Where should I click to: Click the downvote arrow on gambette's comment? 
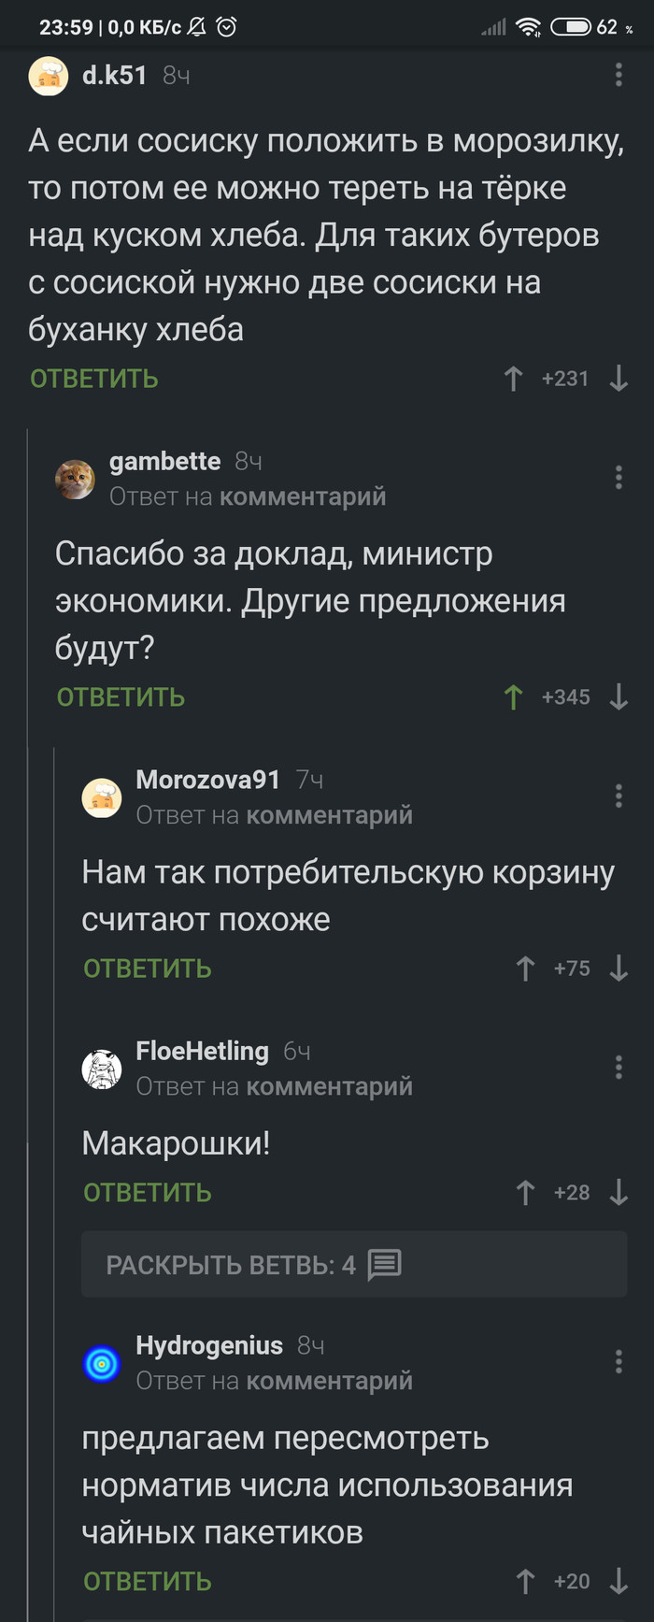click(618, 696)
